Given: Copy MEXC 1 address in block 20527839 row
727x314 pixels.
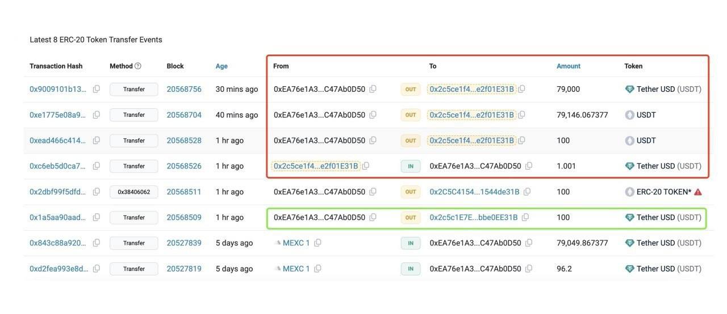Looking at the screenshot, I should click(x=318, y=243).
